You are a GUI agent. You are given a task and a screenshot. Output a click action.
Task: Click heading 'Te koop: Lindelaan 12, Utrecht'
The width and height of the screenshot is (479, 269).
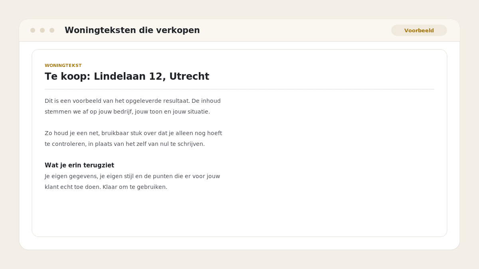tap(127, 77)
